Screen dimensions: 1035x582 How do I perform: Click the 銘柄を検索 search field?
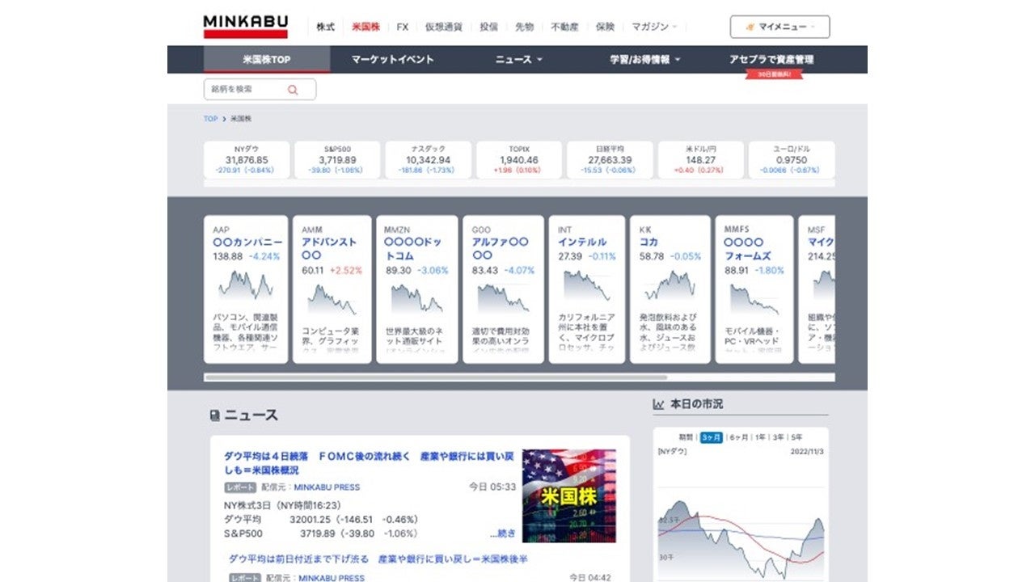[x=260, y=90]
